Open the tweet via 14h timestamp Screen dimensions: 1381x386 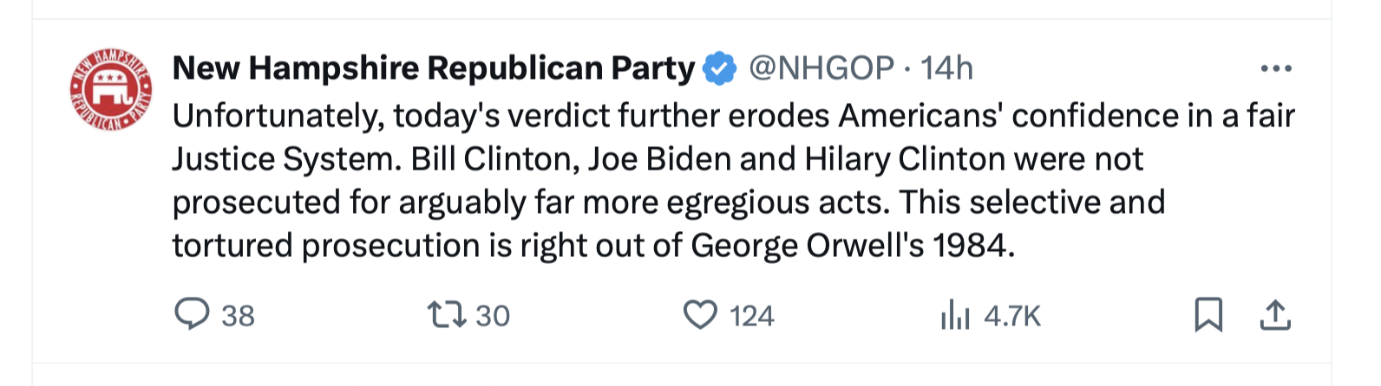tap(946, 68)
